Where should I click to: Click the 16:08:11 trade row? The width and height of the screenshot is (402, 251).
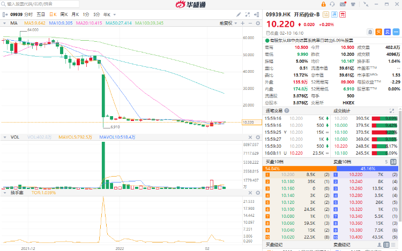[x=297, y=153]
